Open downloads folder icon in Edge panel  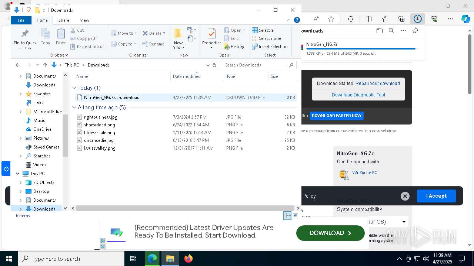coord(379,31)
